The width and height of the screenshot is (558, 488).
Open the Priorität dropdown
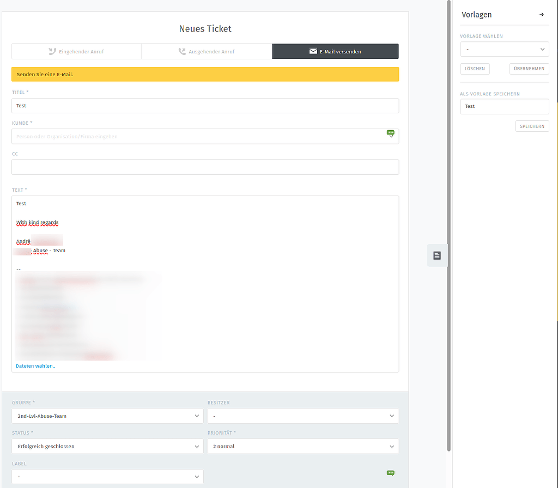point(303,447)
